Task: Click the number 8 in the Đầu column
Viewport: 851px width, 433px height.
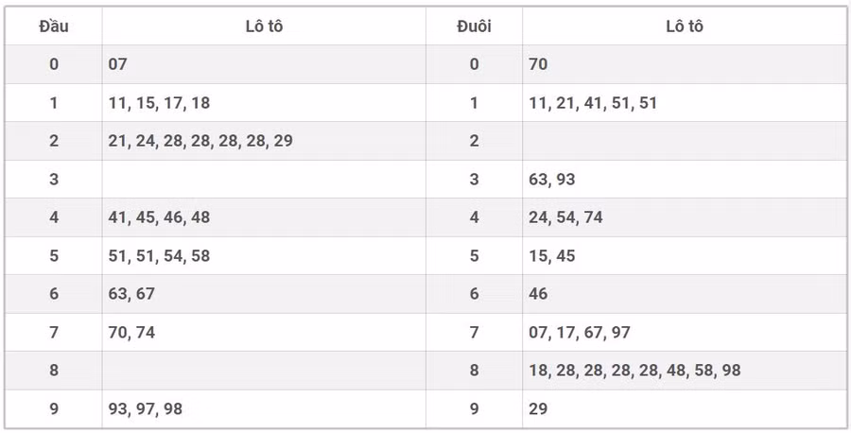Action: (x=54, y=371)
